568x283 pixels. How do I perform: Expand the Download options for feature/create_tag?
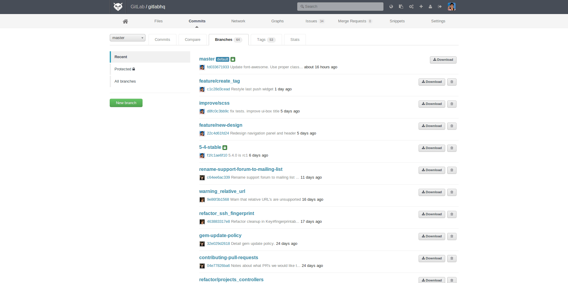click(x=431, y=82)
